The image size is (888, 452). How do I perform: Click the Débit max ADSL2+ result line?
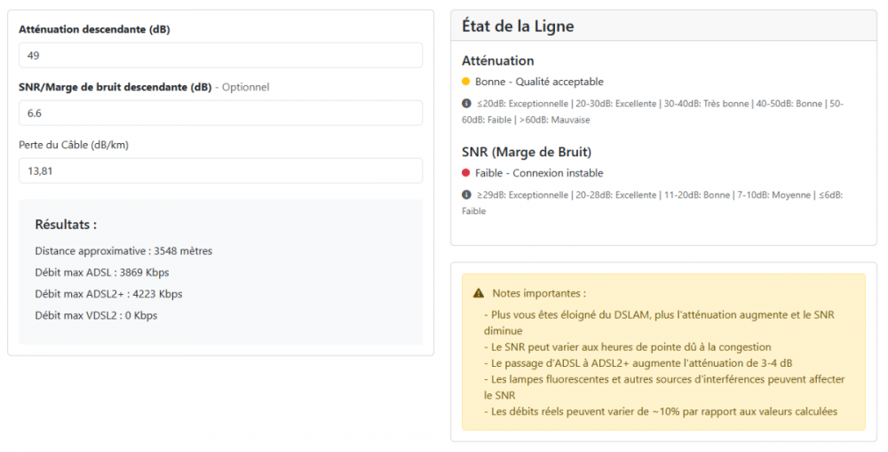(108, 294)
